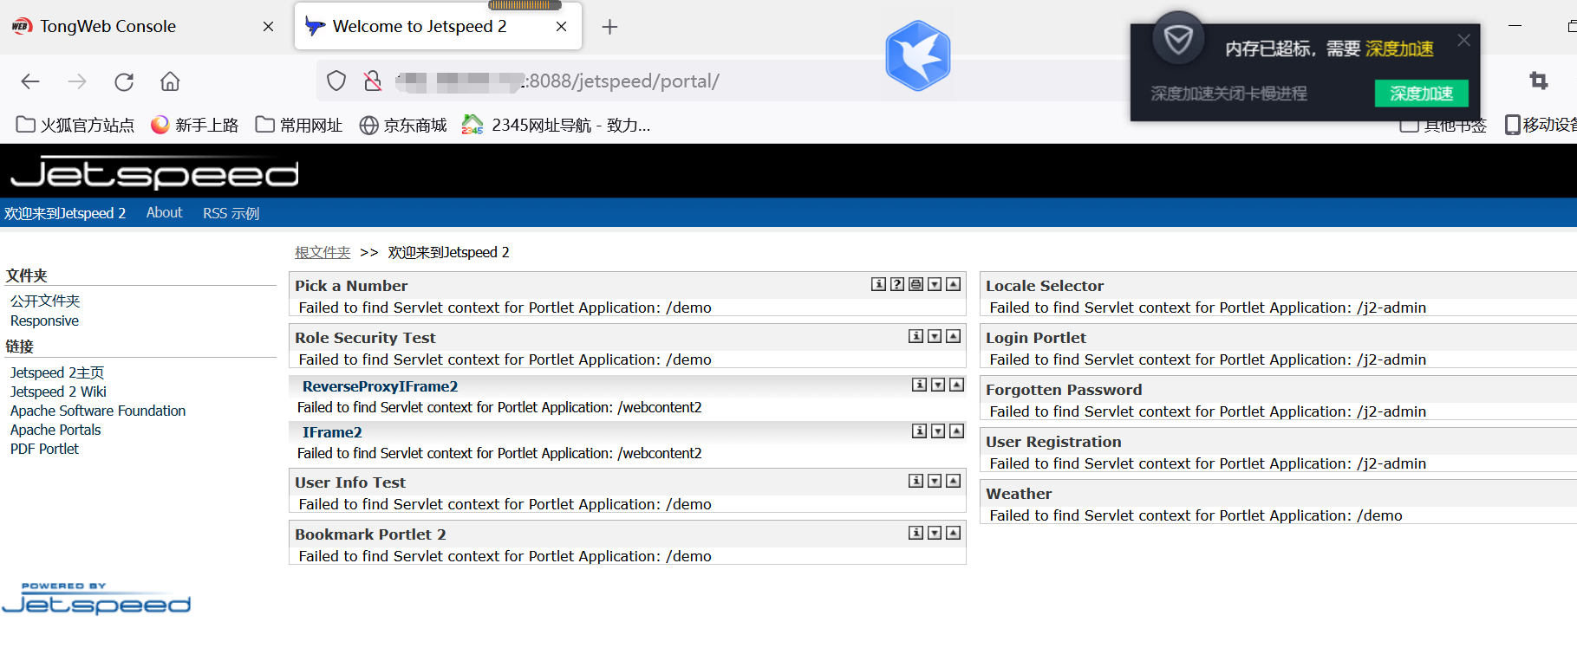
Task: Minimize the Role Security Test portlet
Action: click(935, 336)
